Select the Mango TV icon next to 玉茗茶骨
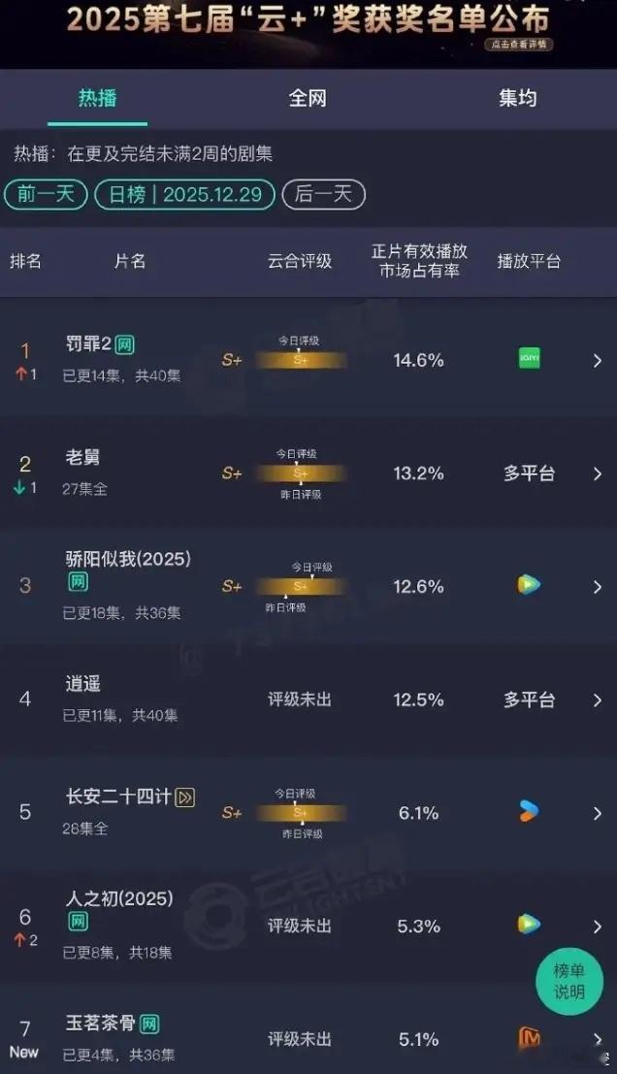 coord(529,1037)
